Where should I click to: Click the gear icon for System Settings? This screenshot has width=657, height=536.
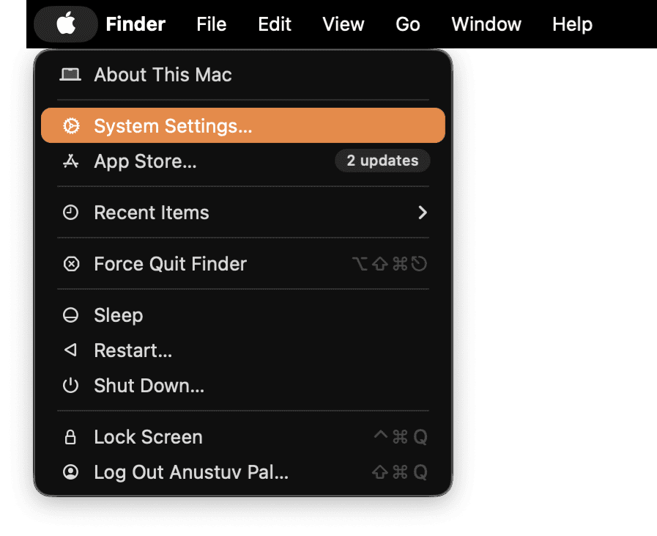click(x=71, y=126)
